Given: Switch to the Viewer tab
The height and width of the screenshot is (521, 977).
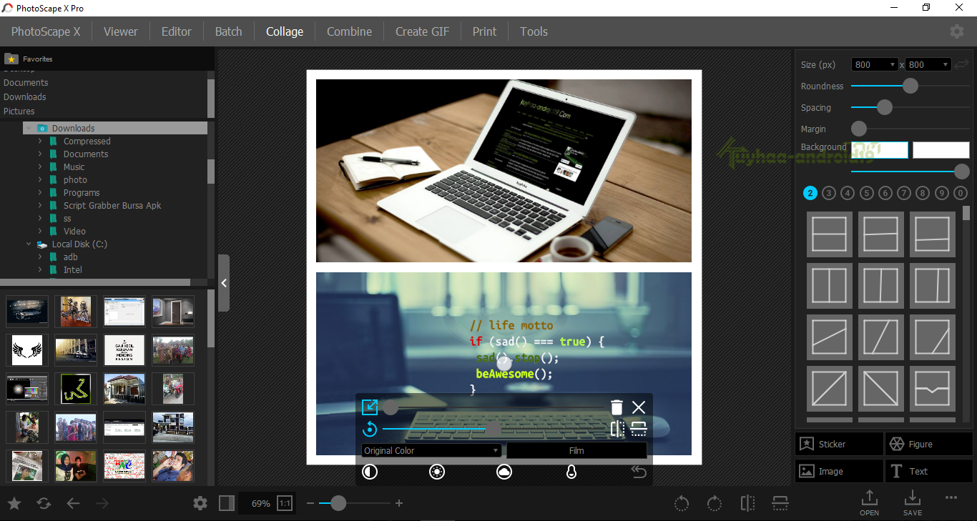Looking at the screenshot, I should click(x=121, y=31).
